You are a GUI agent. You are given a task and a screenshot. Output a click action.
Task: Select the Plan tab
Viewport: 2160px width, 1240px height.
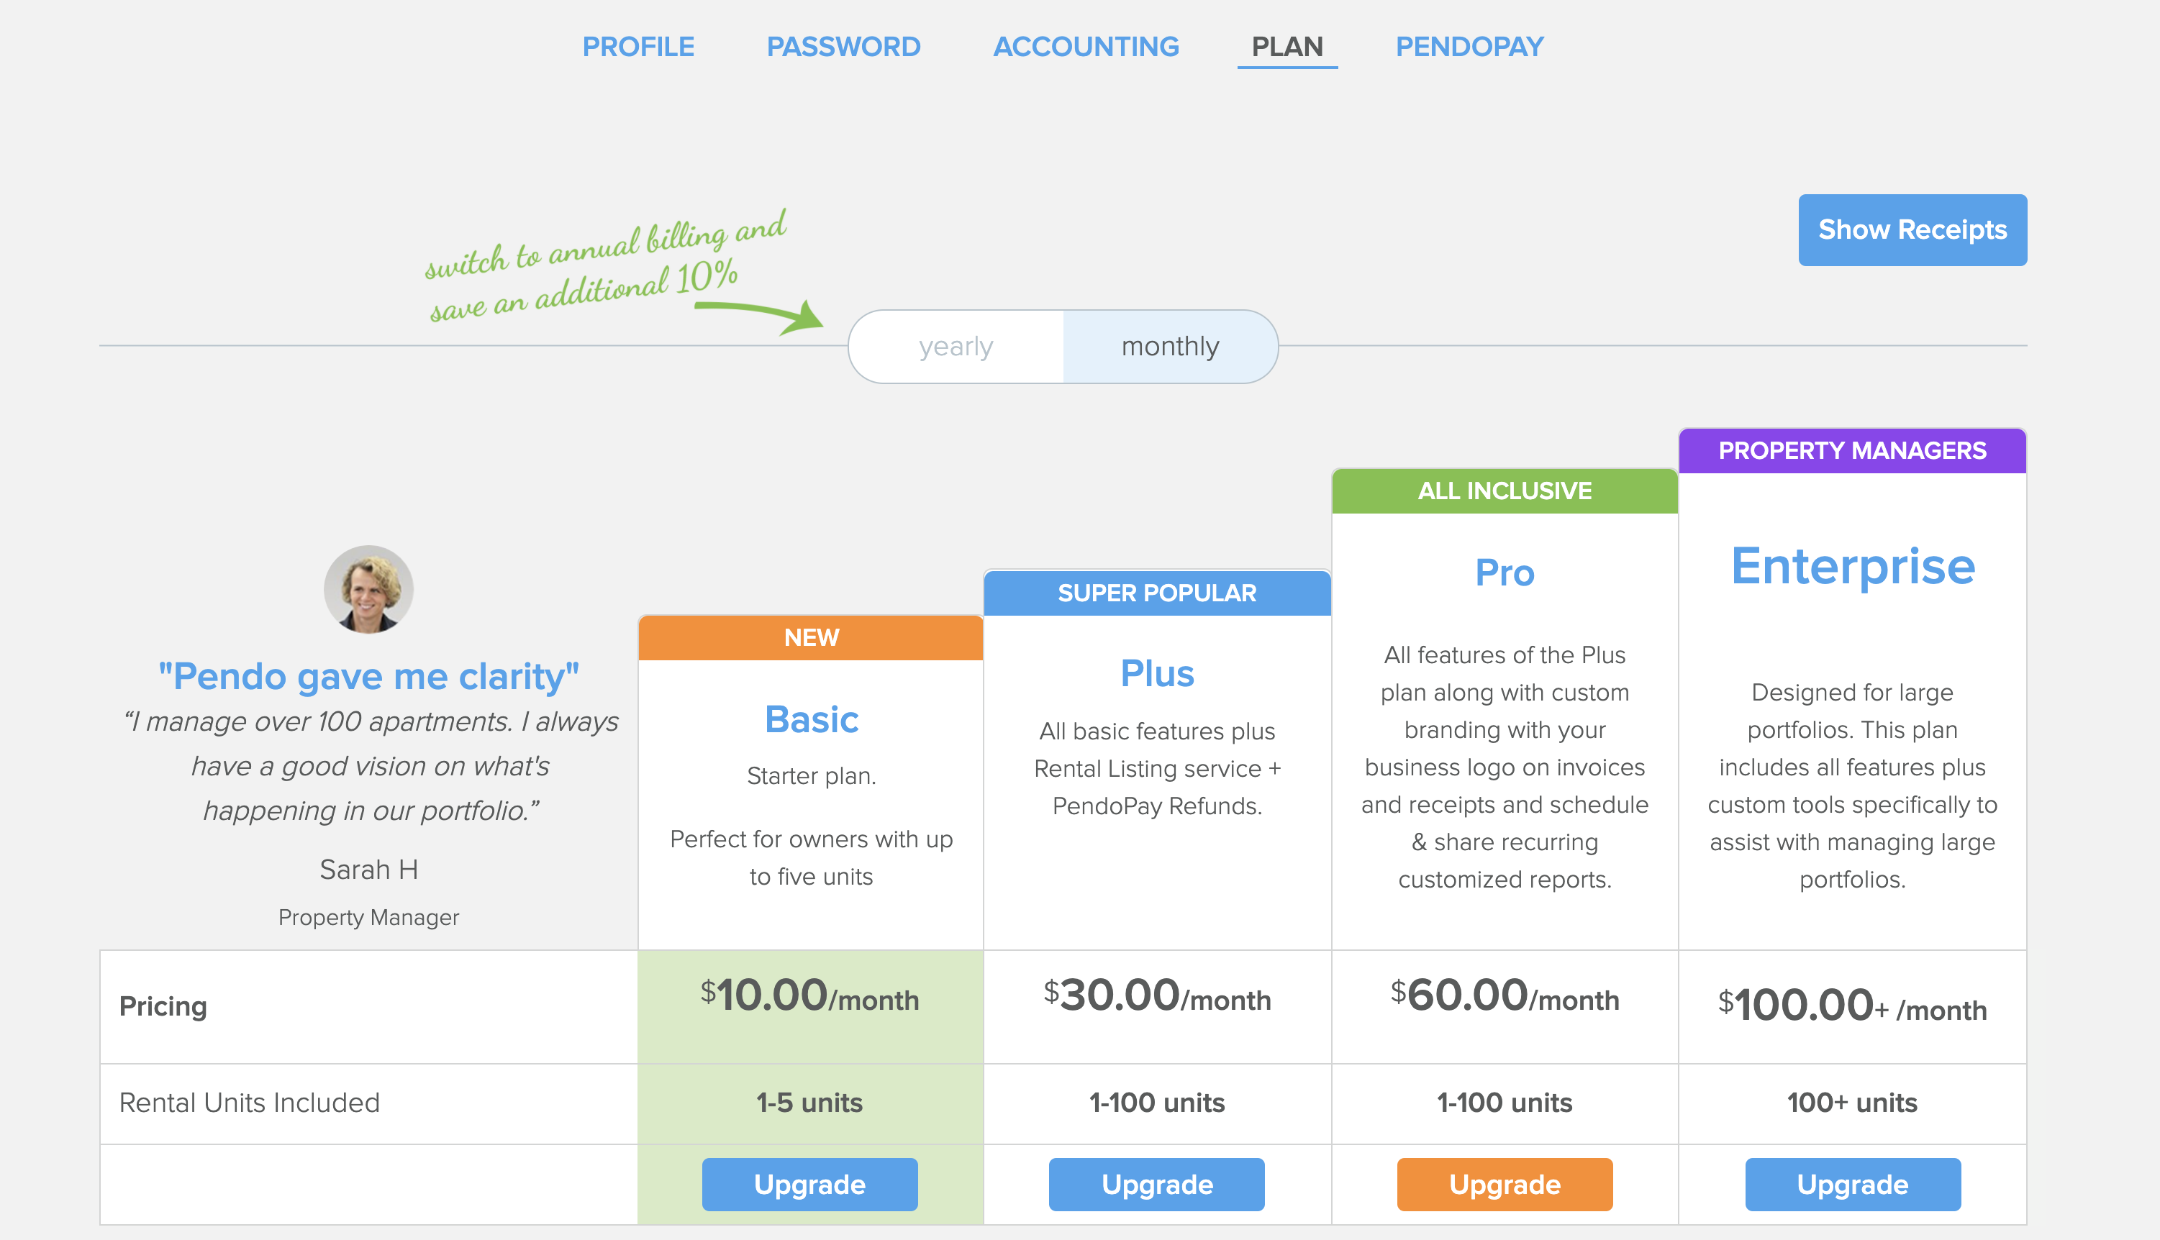pos(1287,46)
